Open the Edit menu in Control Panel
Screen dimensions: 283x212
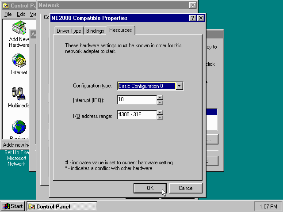pyautogui.click(x=21, y=14)
